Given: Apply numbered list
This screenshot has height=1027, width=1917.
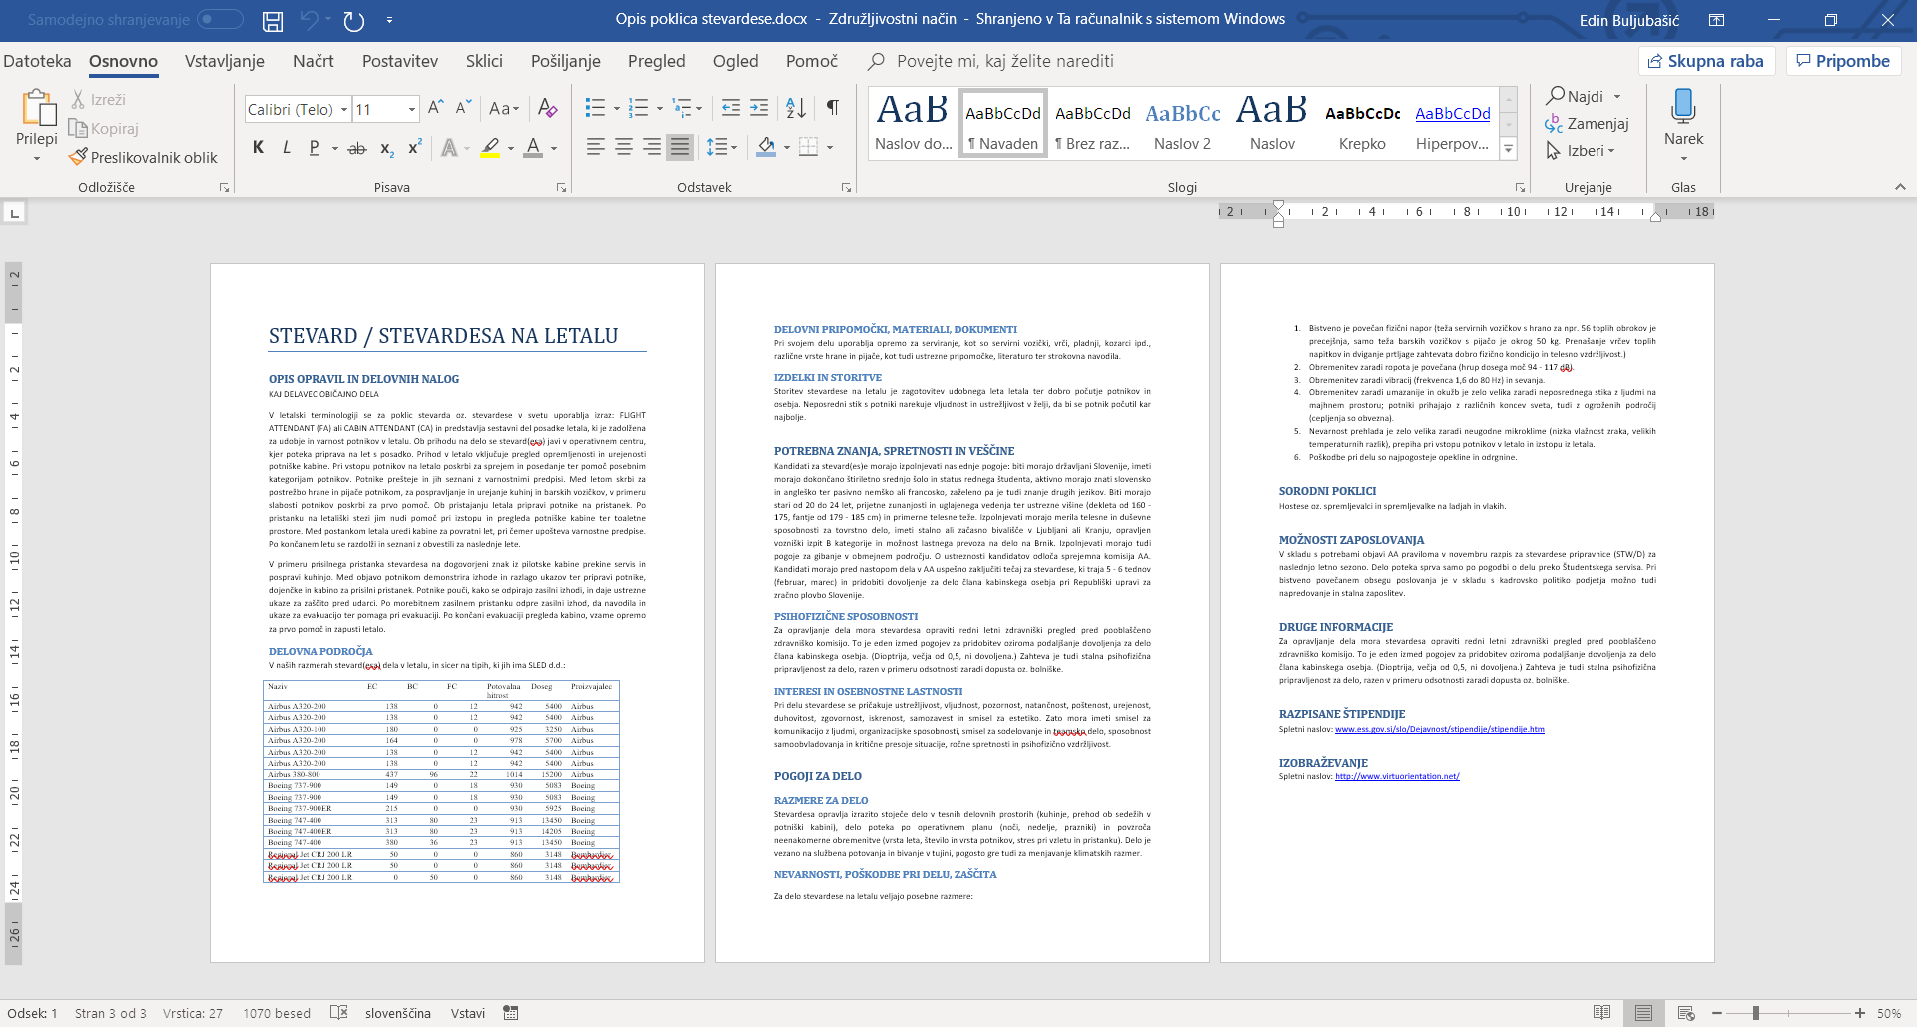Looking at the screenshot, I should [x=639, y=108].
